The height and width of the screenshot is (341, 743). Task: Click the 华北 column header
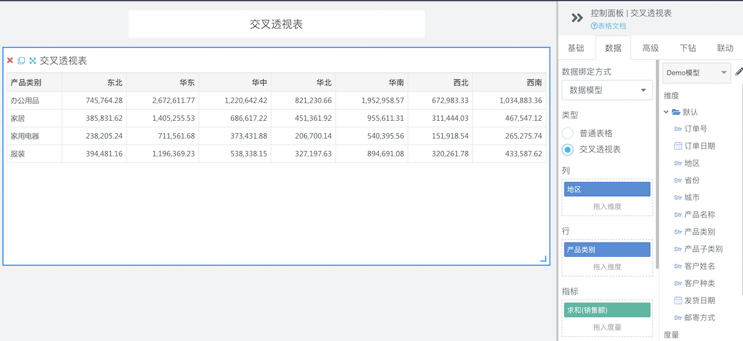click(303, 82)
